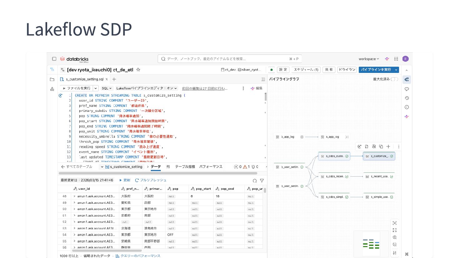Toggle the 最大化済み switch
The width and height of the screenshot is (459, 258).
tap(394, 79)
